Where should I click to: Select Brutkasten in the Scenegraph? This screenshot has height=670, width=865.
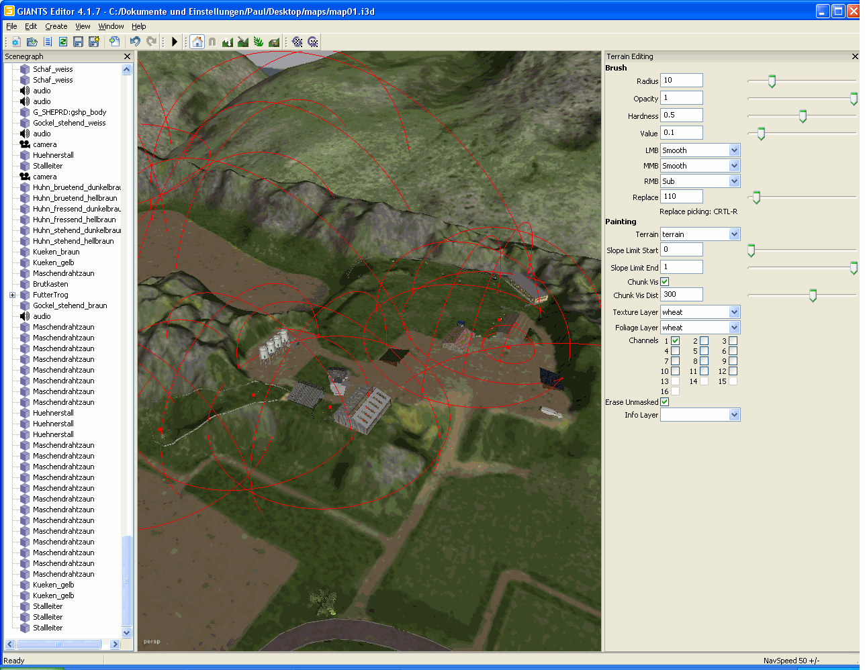(x=50, y=284)
